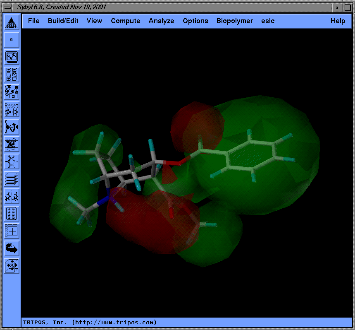Click the Tripos triangle logo icon
Screen dimensions: 355x330
11,23
